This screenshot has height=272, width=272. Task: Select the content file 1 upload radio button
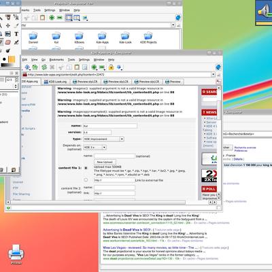pos(86,168)
